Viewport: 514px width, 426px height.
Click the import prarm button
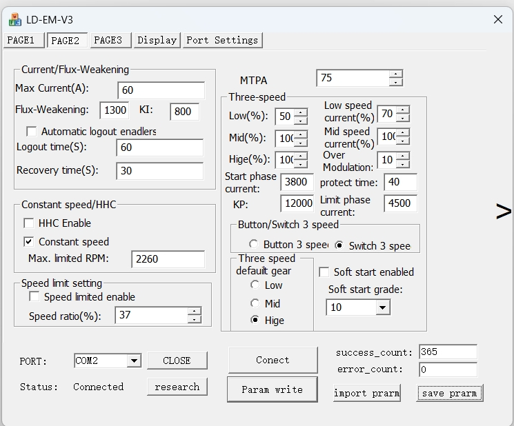coord(367,393)
